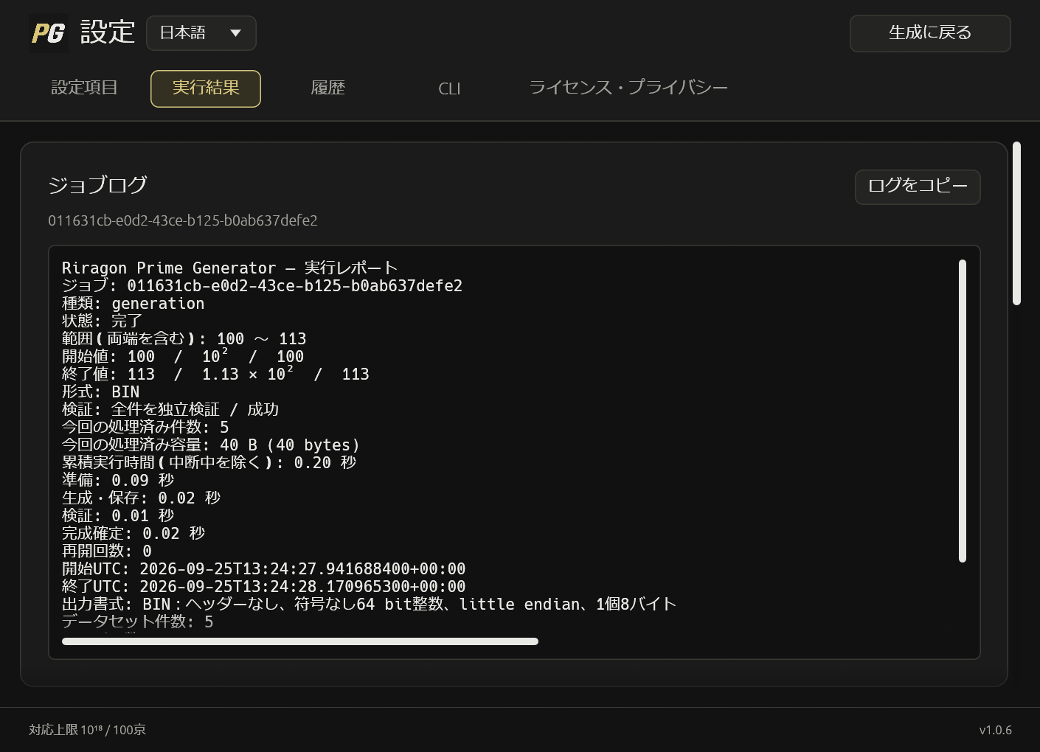Click the 生成に戻る button

click(x=930, y=33)
